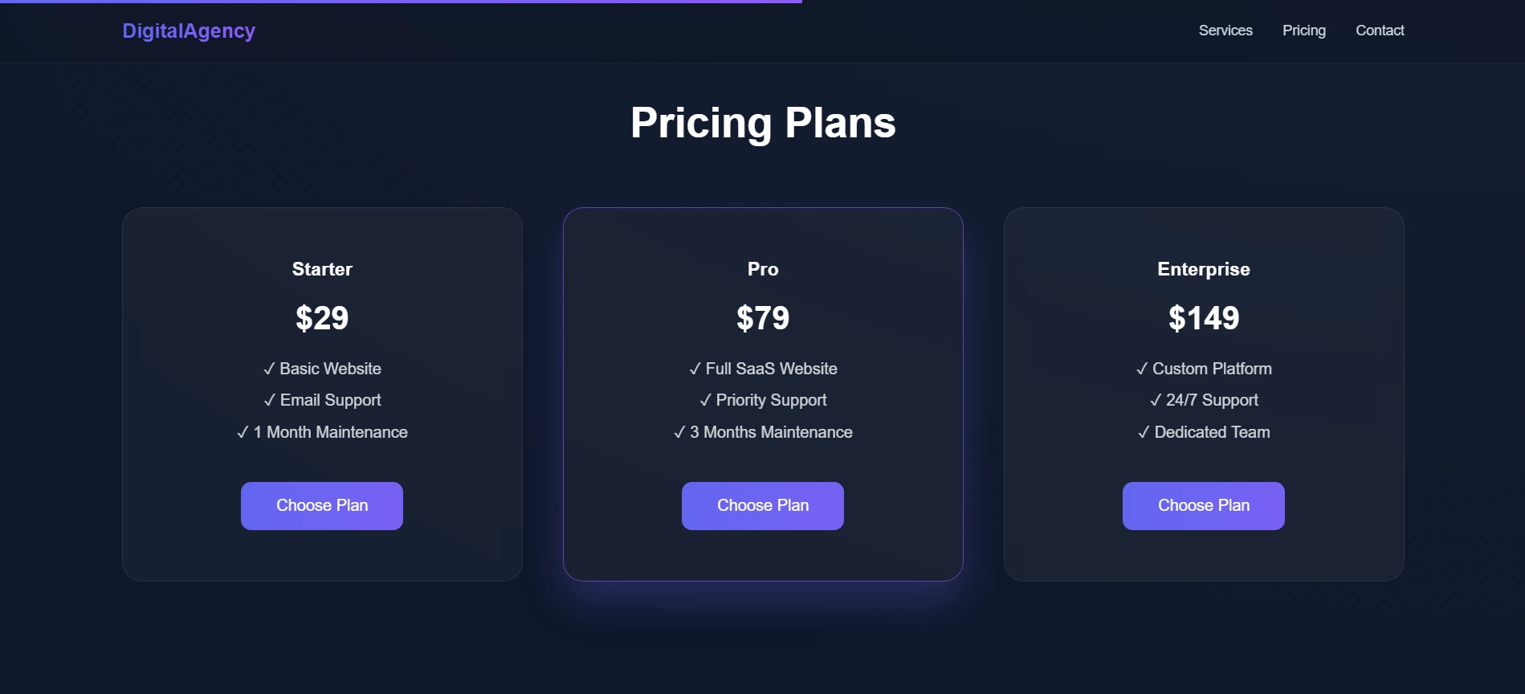This screenshot has width=1525, height=694.
Task: Choose the Starter plan button
Action: click(x=322, y=505)
